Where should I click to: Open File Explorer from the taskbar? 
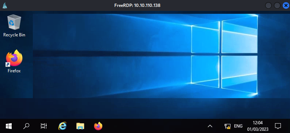[x=80, y=126]
